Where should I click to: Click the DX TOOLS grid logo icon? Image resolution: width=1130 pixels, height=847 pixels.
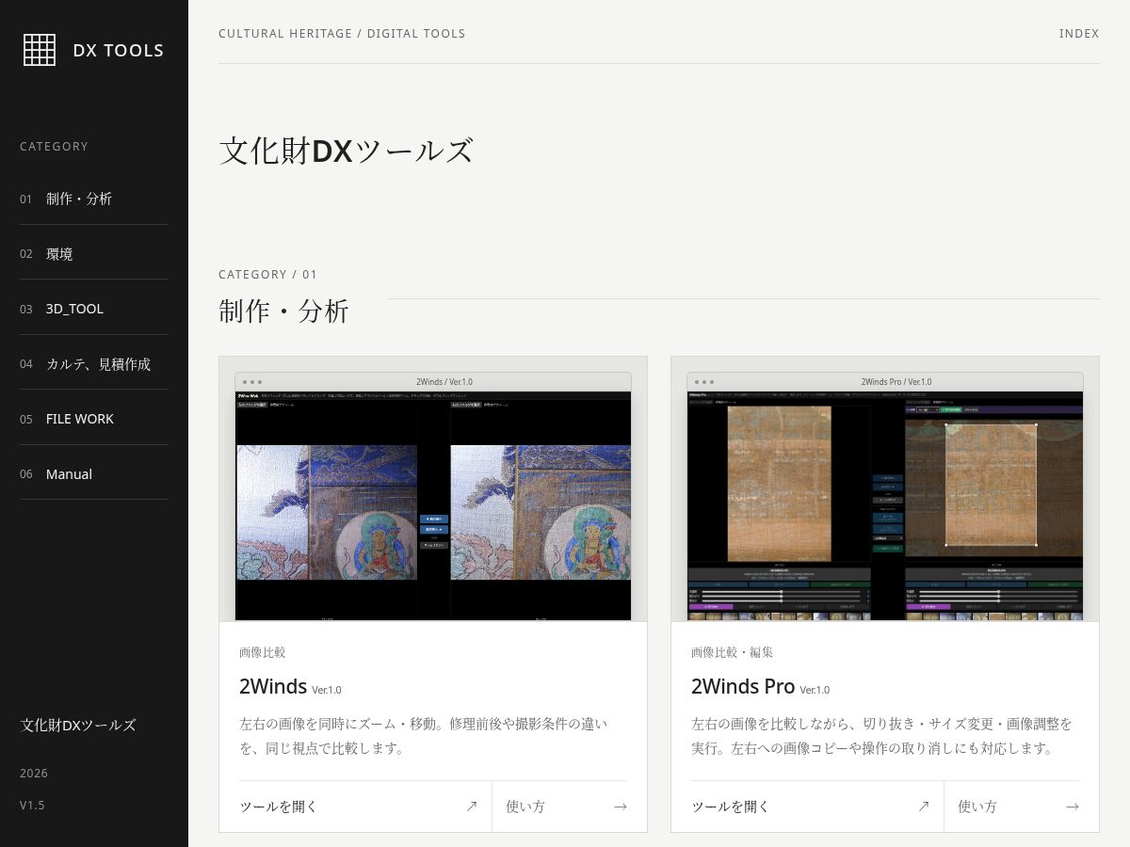tap(40, 50)
